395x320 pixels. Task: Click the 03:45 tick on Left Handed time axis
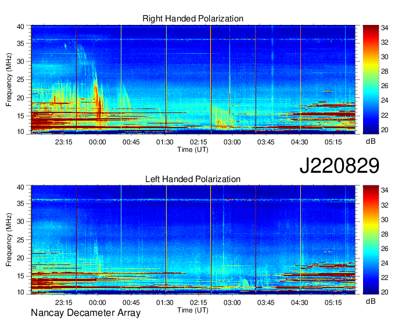(266, 303)
